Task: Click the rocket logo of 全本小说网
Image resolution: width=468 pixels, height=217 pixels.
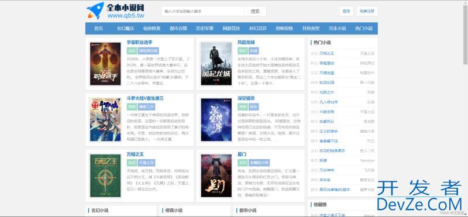Action: click(x=95, y=11)
